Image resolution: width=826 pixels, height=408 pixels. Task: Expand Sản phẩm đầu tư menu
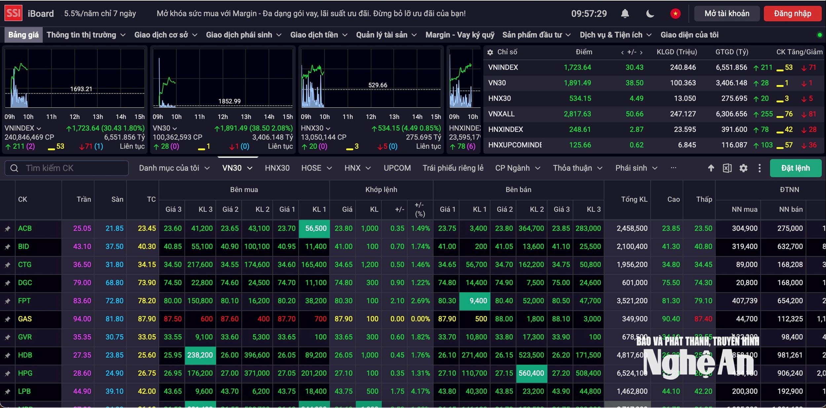[536, 35]
